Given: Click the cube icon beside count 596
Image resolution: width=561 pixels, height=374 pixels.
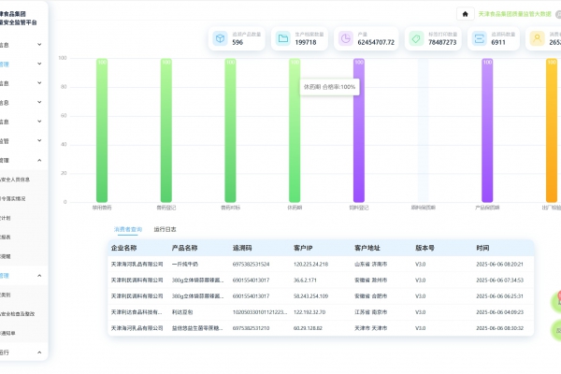Looking at the screenshot, I should [x=220, y=38].
